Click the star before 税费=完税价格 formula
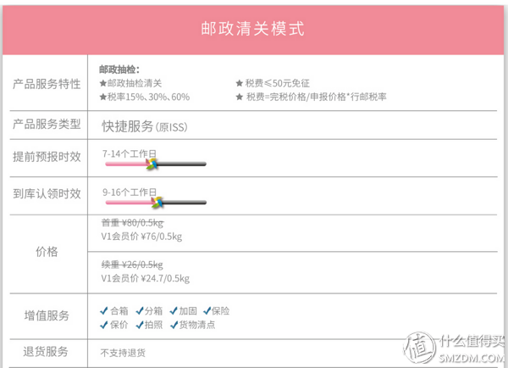The height and width of the screenshot is (368, 508). [x=240, y=97]
